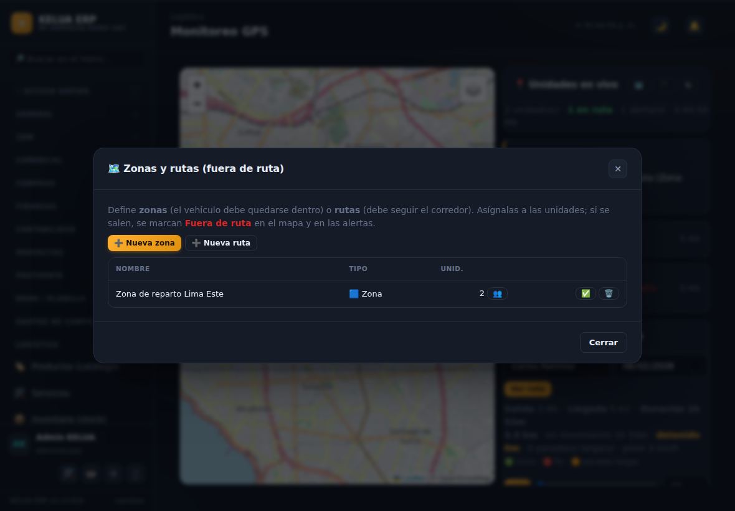Image resolution: width=735 pixels, height=511 pixels.
Task: Click the unit count 2 in the table
Action: (481, 294)
